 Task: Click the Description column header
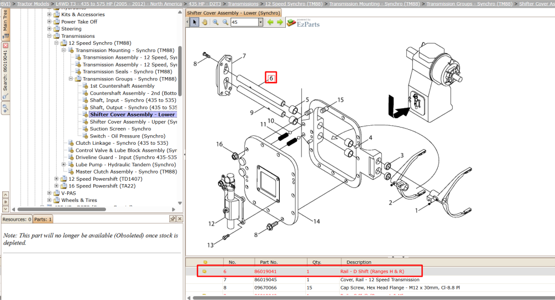click(359, 262)
